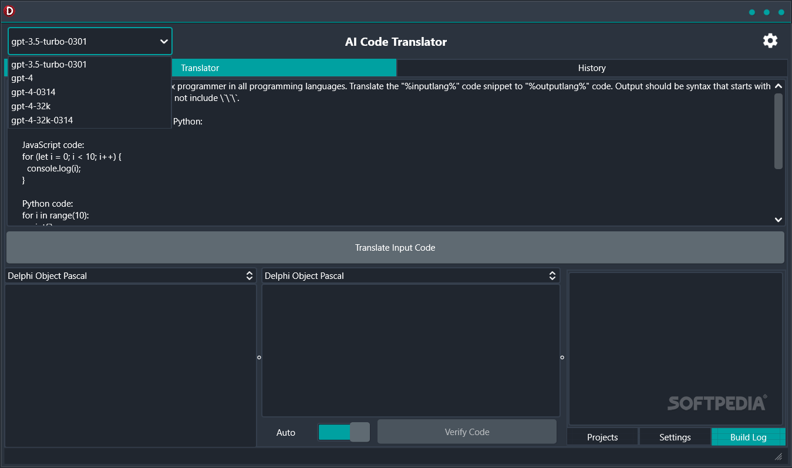Screen dimensions: 792x468
Task: Click the "AI Code Translator" title text
Action: [396, 42]
